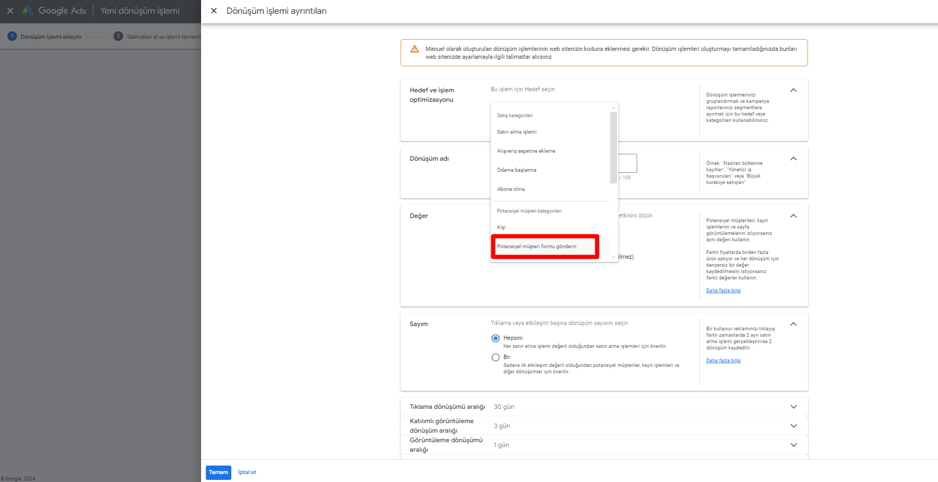
Task: Select the Bir radio option
Action: click(496, 357)
